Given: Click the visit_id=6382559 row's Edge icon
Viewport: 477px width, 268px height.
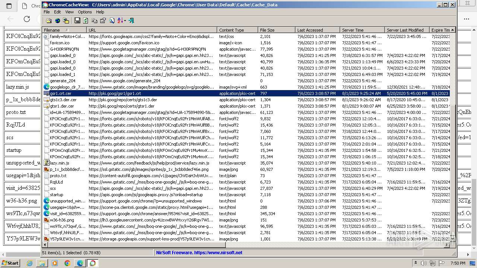Looking at the screenshot, I should pos(46,214).
